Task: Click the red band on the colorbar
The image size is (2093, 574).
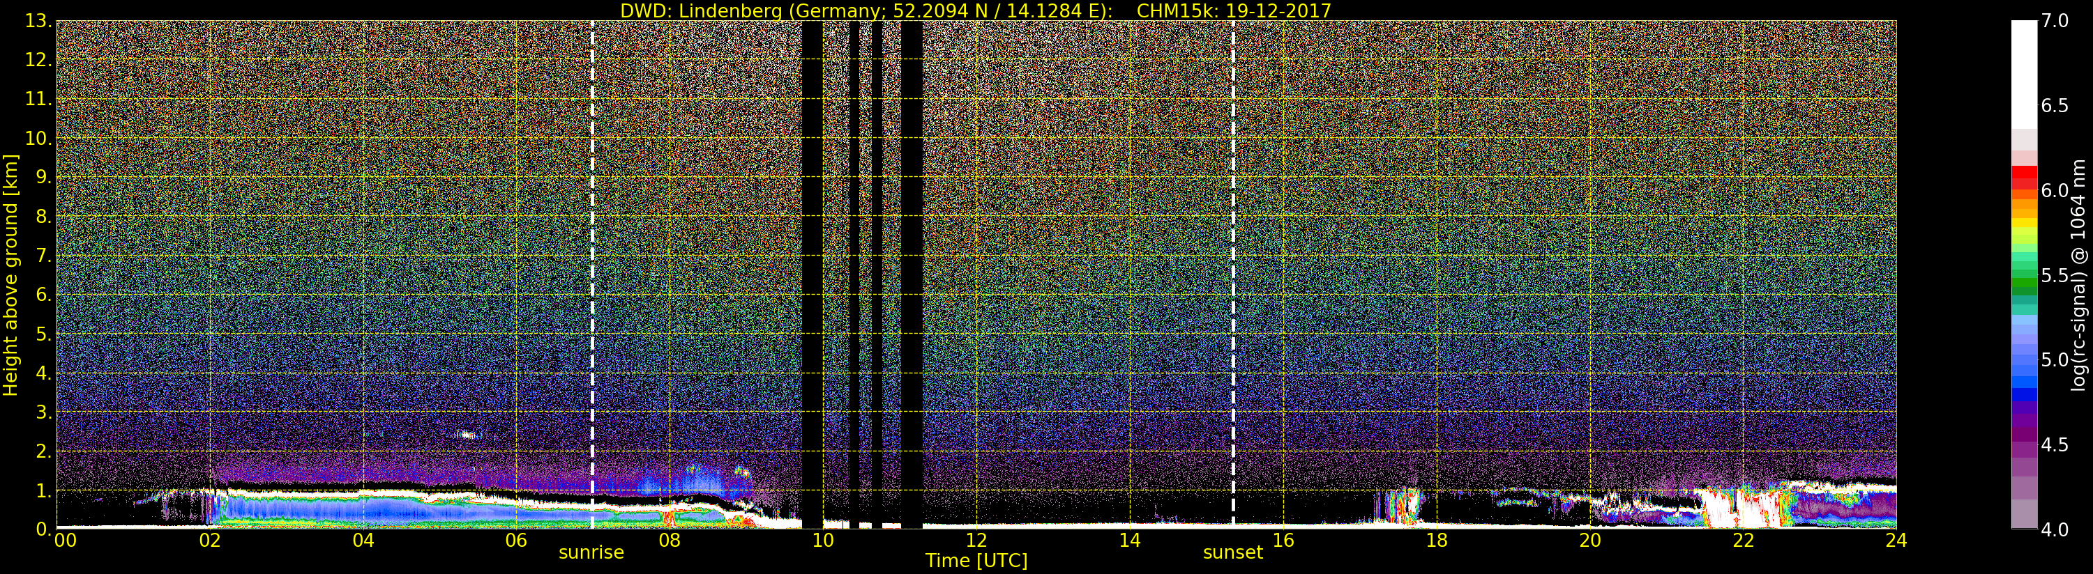Action: [x=2023, y=176]
